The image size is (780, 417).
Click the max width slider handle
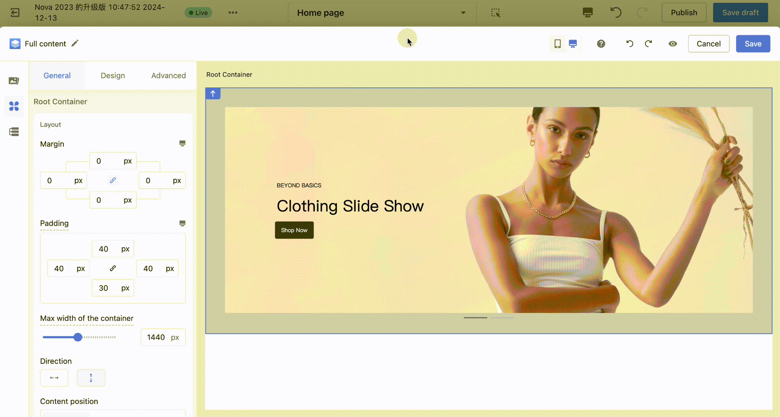(78, 337)
